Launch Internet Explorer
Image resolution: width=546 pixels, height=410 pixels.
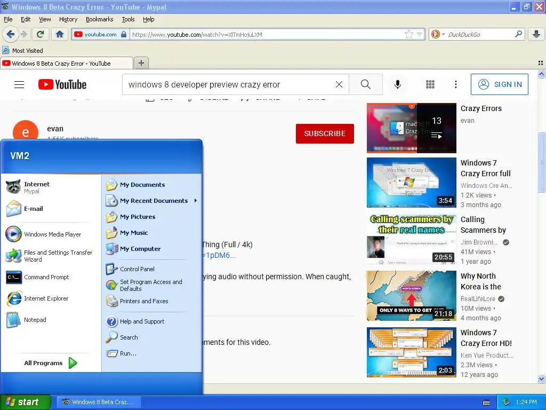(x=50, y=298)
